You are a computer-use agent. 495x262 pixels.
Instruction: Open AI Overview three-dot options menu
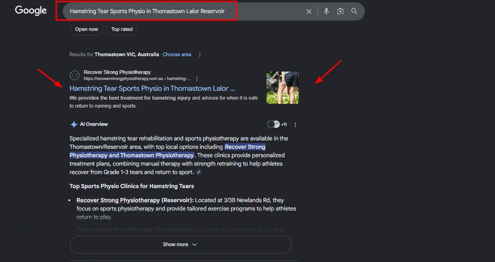(295, 125)
